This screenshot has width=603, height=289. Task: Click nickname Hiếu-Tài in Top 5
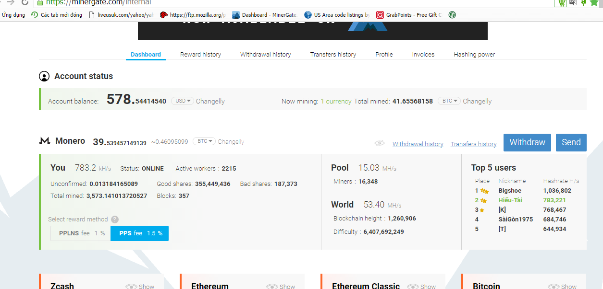pyautogui.click(x=510, y=200)
